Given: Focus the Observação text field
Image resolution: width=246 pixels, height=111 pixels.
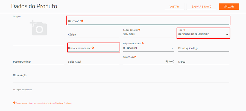Looking at the screenshot, I should 121,78.
